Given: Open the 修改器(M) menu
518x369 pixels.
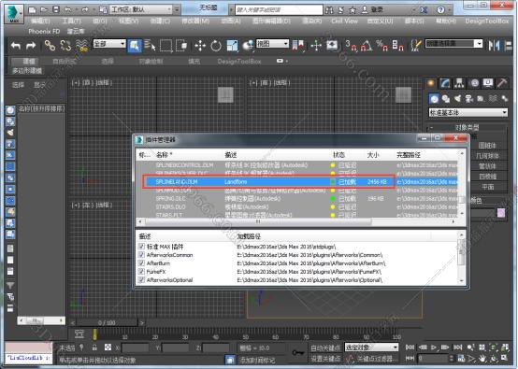Looking at the screenshot, I should 195,21.
